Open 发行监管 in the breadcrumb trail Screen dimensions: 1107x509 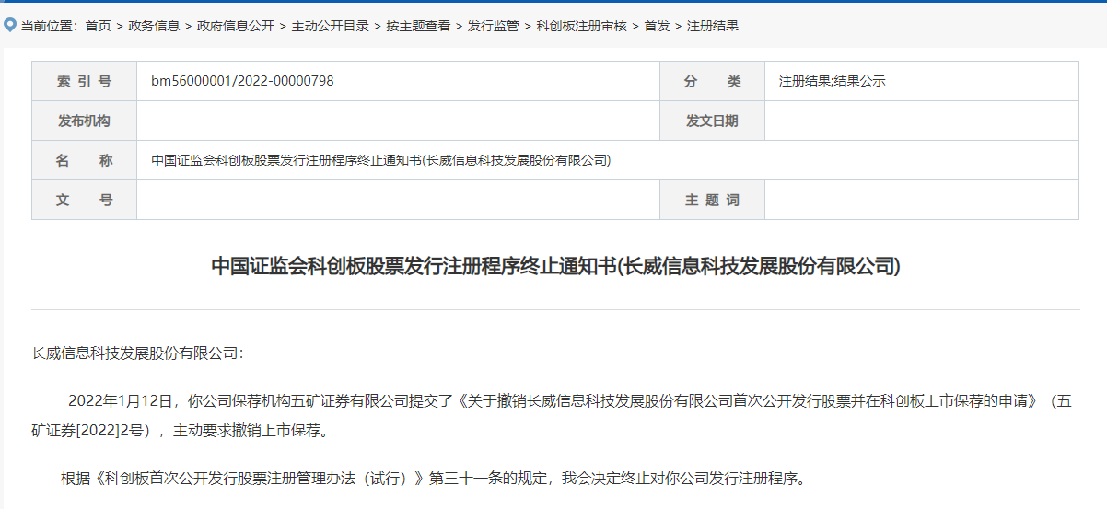[x=494, y=26]
